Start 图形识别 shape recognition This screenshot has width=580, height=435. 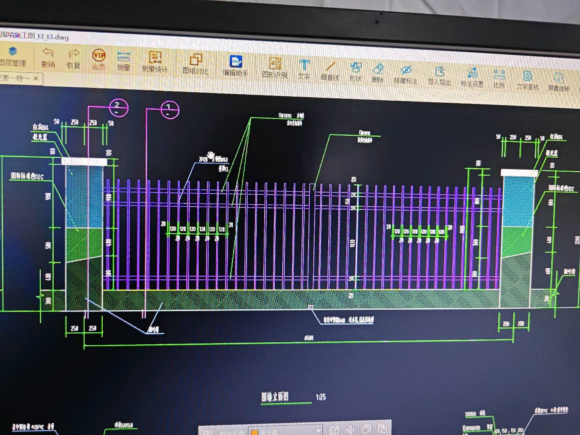pyautogui.click(x=275, y=68)
